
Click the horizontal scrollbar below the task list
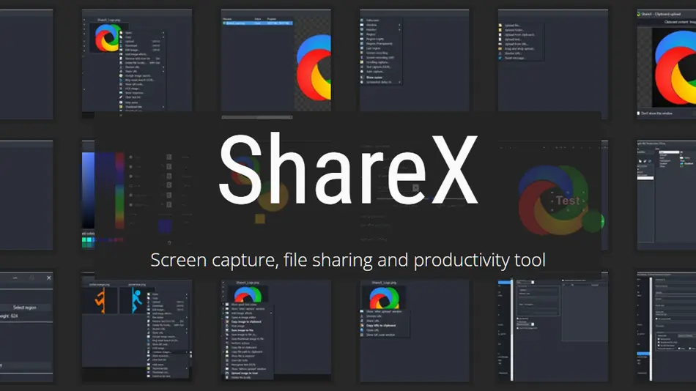click(257, 117)
